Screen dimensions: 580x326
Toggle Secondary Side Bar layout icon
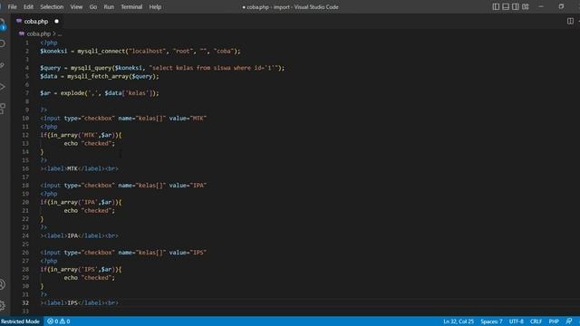(516, 6)
